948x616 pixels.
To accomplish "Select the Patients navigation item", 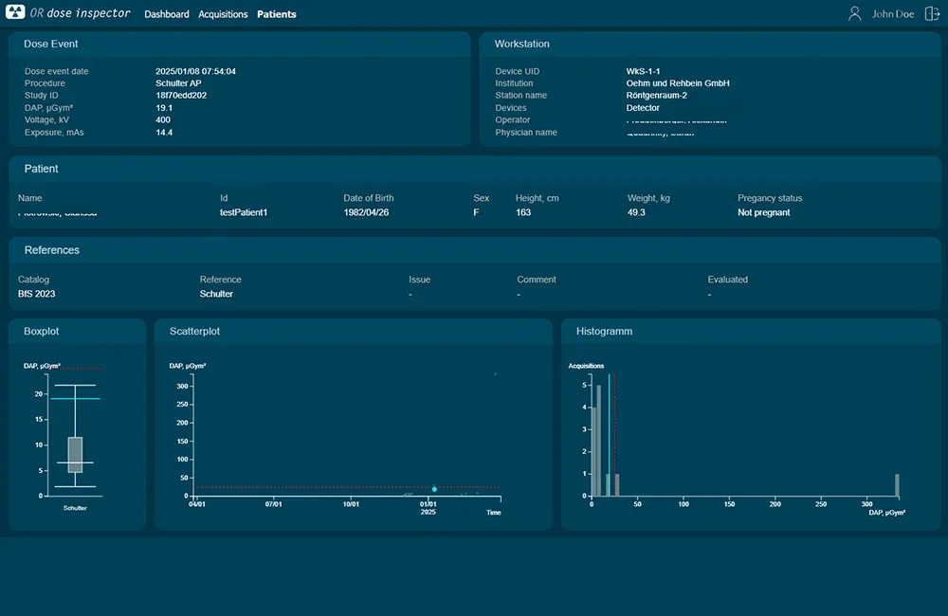I will click(277, 14).
